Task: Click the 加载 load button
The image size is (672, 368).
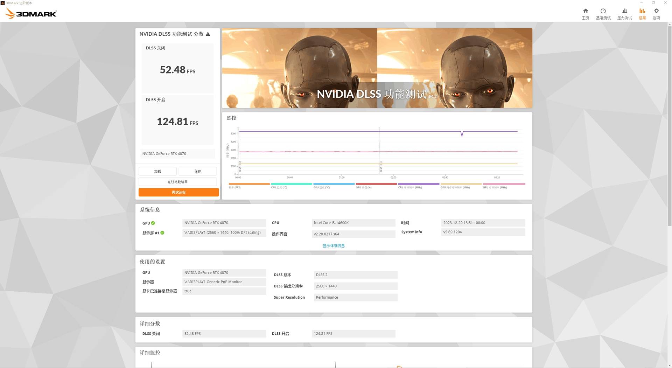Action: tap(157, 171)
